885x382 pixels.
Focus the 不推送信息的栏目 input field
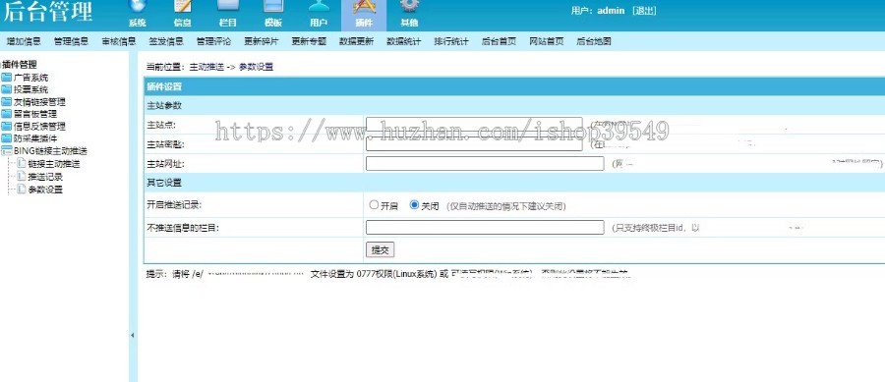point(485,227)
